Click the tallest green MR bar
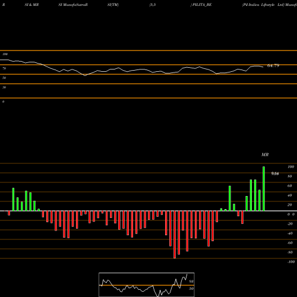Image resolution: width=297 pixels, height=297 pixels. [264, 189]
